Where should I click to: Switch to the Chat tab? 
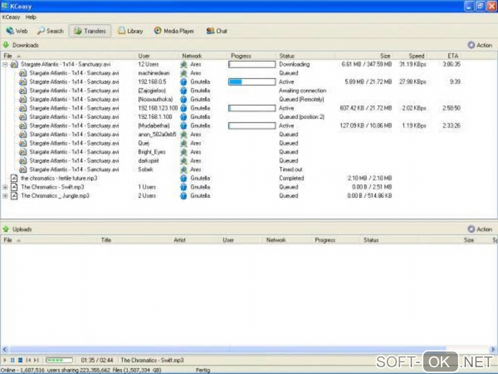click(217, 31)
